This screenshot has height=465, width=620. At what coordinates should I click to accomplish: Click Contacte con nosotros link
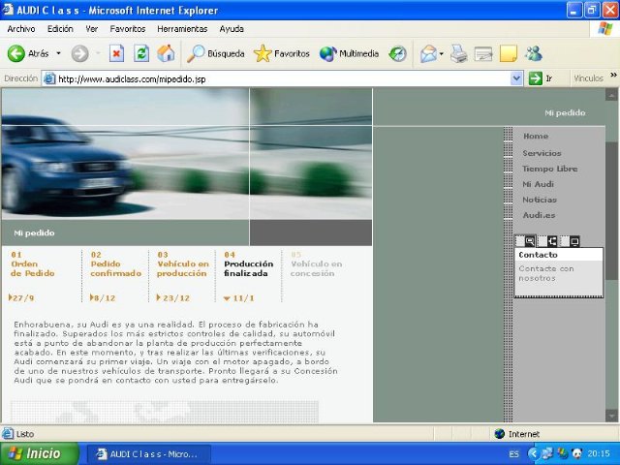tap(546, 273)
